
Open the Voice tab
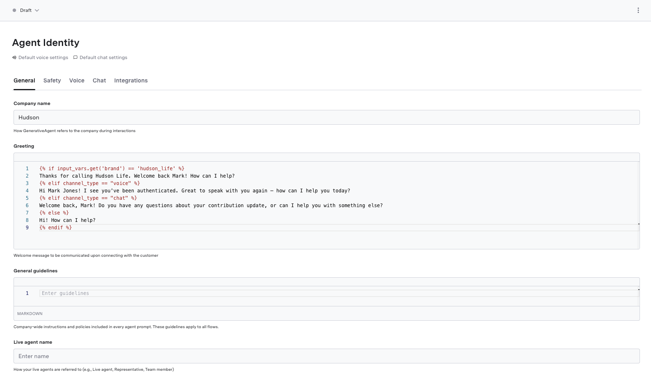pos(77,80)
